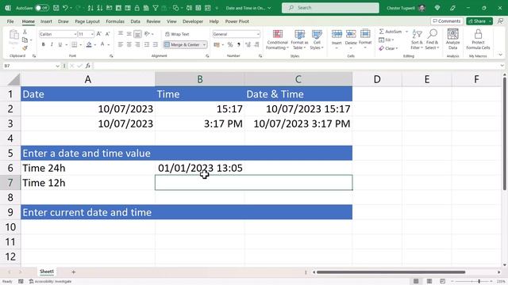This screenshot has width=508, height=285.
Task: Switch to the Formulas tab
Action: click(115, 21)
